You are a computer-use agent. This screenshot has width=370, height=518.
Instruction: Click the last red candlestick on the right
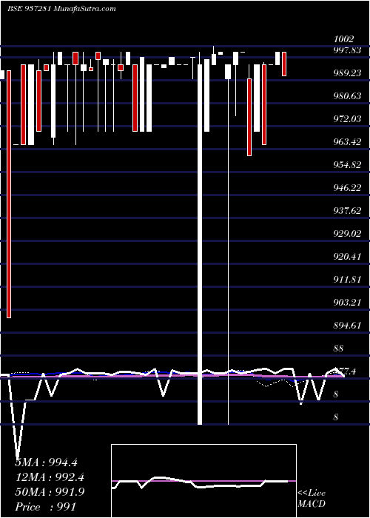(x=284, y=64)
